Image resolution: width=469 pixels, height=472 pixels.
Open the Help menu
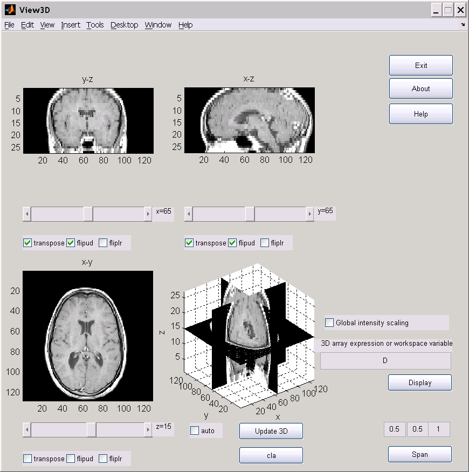[x=185, y=25]
